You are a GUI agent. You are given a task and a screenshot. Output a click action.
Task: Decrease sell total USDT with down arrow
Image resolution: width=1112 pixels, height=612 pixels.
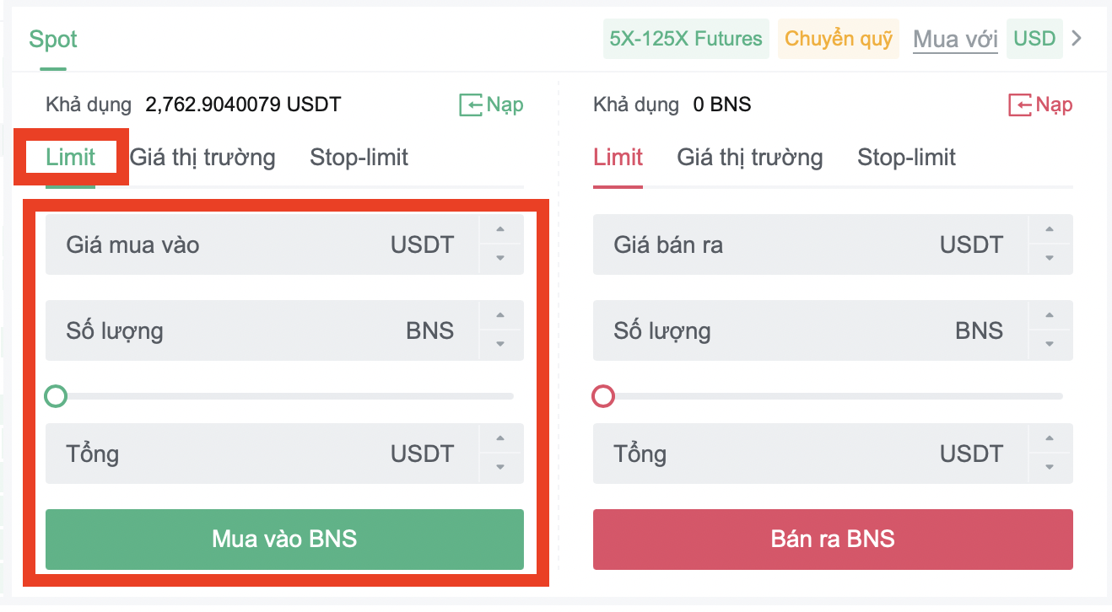[x=1050, y=468]
